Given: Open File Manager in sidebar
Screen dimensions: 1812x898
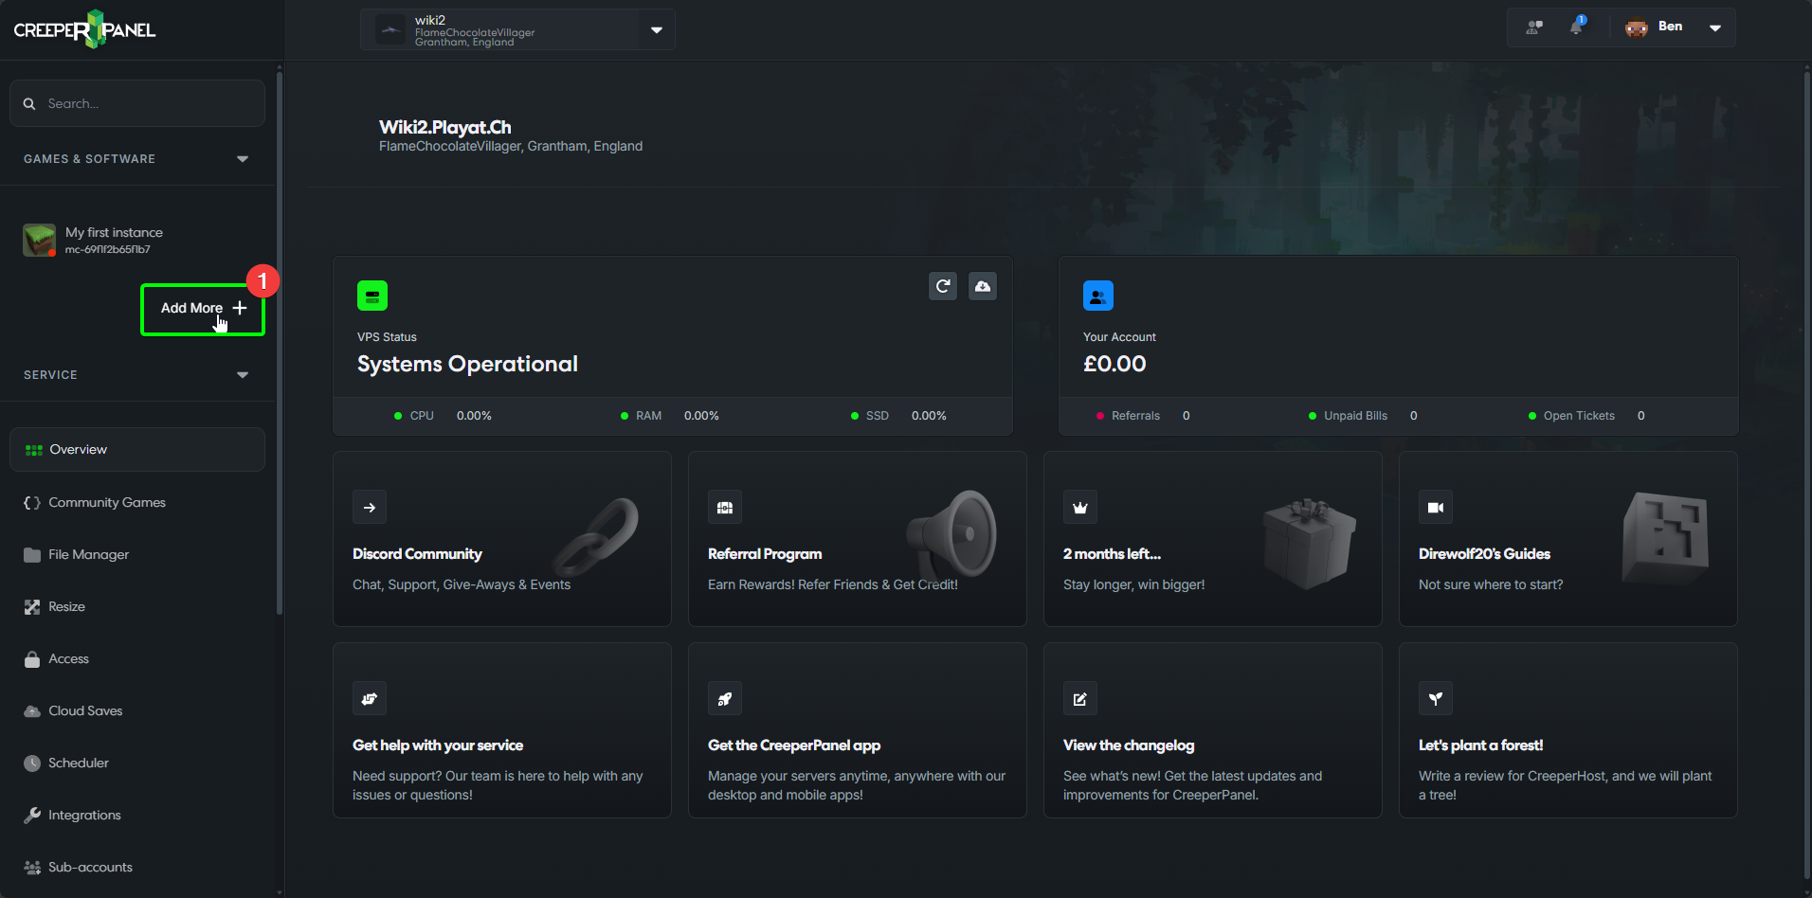Looking at the screenshot, I should pos(137,554).
